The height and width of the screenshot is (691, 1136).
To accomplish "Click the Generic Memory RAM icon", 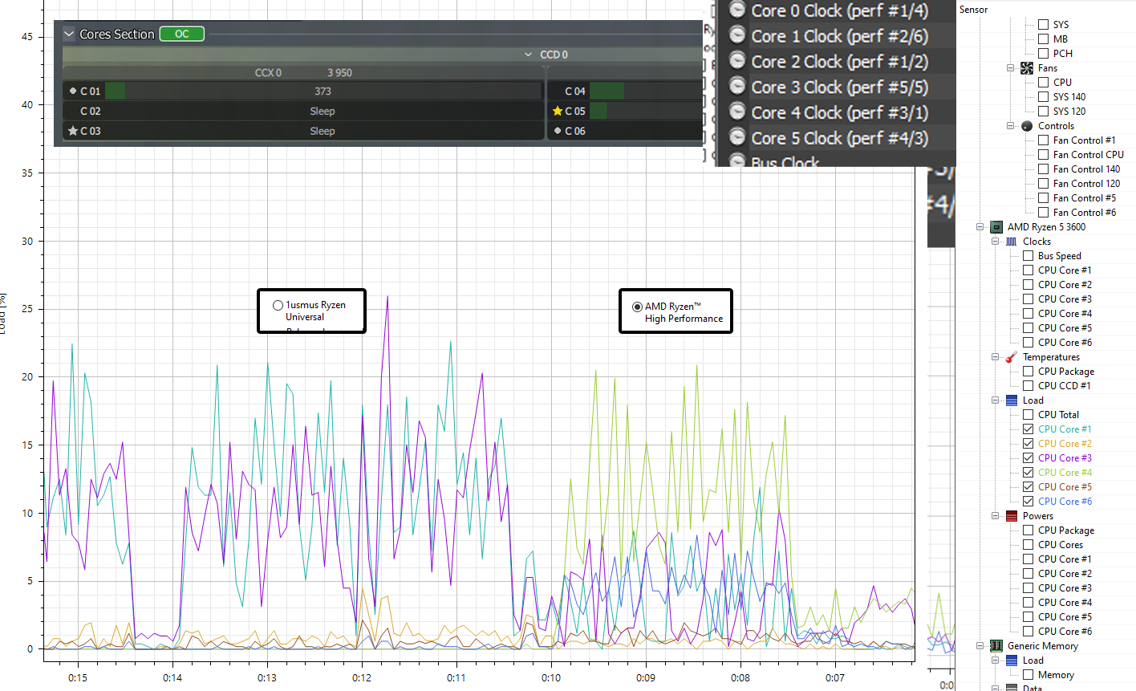I will click(996, 646).
